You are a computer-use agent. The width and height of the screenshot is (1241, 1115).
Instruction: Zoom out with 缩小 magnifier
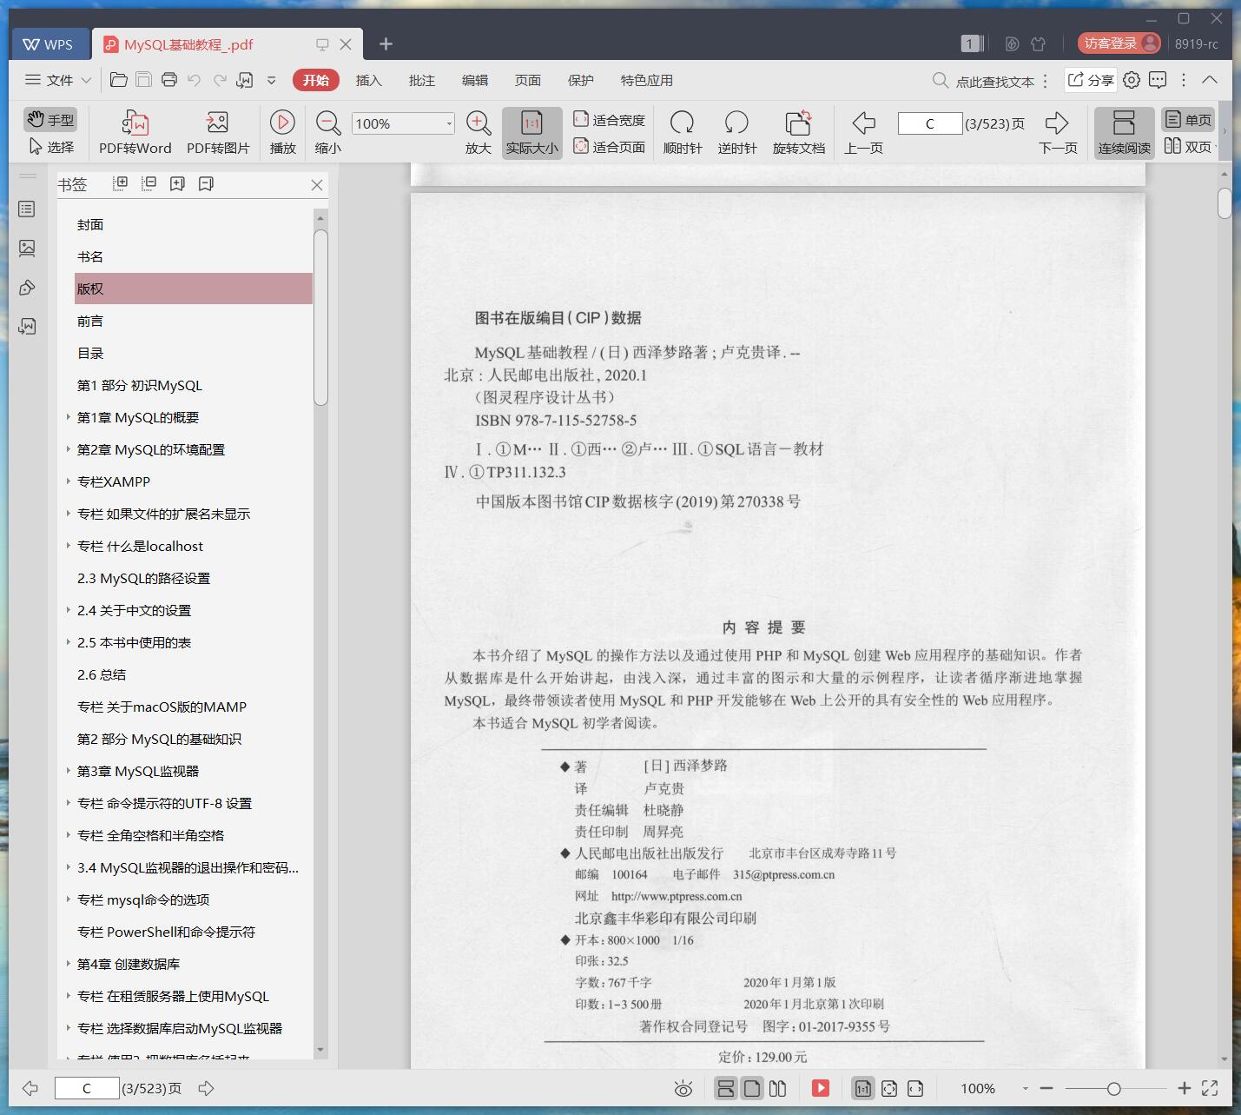(327, 132)
